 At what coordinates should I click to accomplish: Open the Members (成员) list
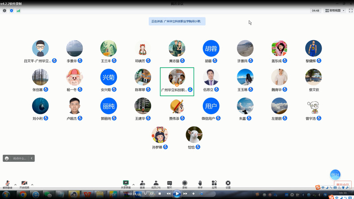click(x=156, y=184)
